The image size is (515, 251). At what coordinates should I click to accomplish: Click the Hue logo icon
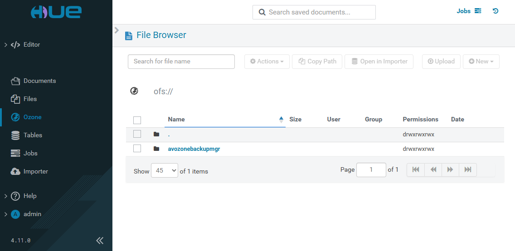coord(56,12)
